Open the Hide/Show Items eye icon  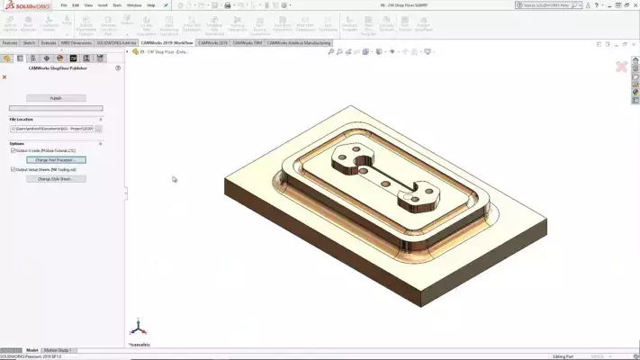[392, 52]
